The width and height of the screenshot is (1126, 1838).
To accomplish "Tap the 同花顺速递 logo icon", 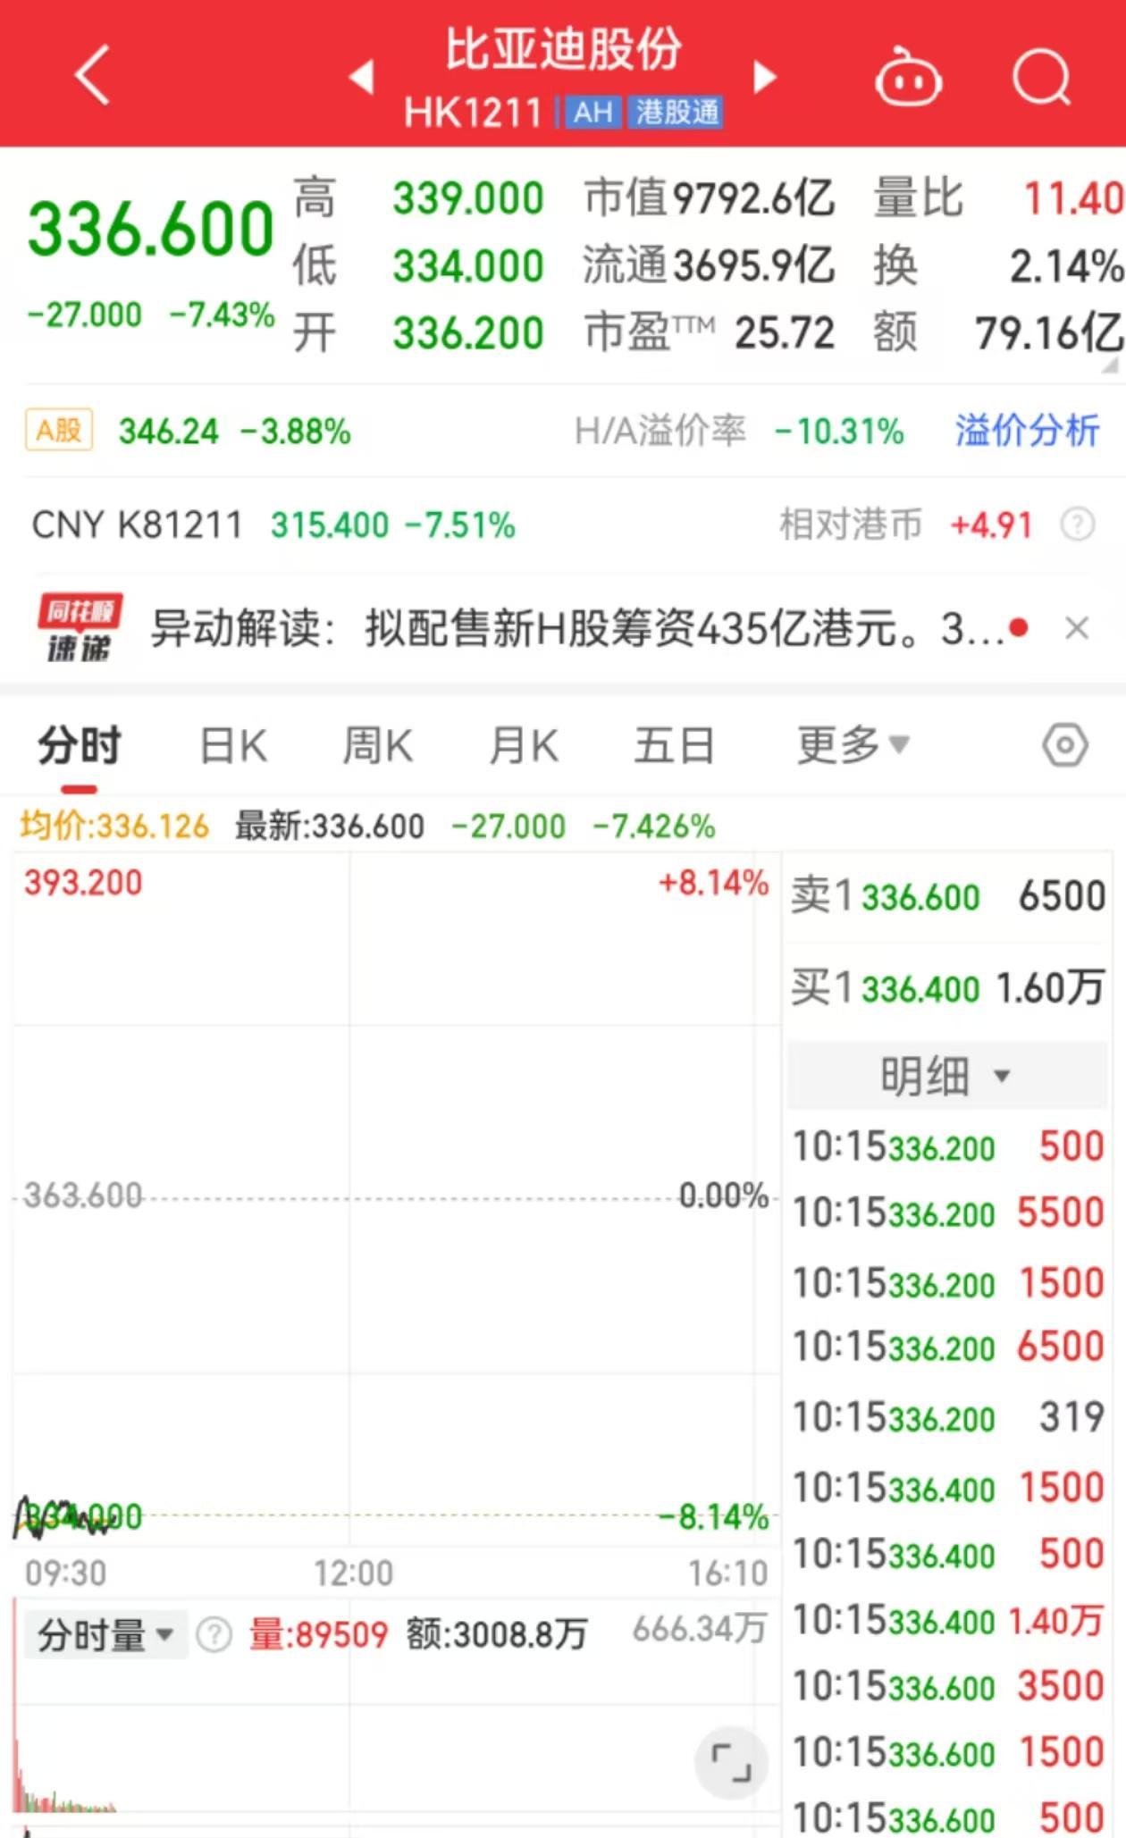I will [x=80, y=628].
